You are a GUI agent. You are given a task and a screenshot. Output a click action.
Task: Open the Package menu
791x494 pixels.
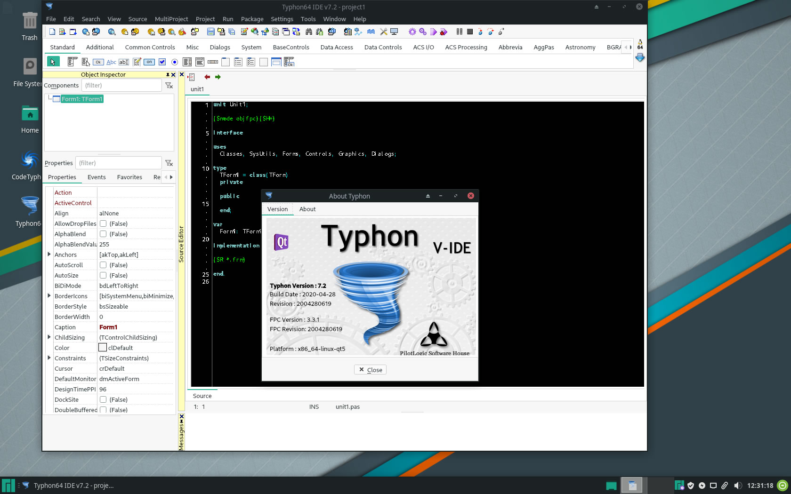(252, 19)
